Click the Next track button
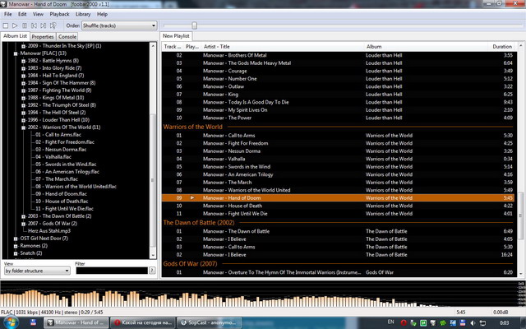This screenshot has width=526, height=329. 44,25
